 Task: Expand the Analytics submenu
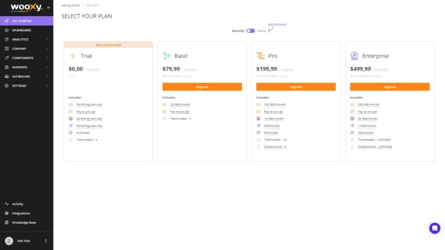tap(47, 39)
